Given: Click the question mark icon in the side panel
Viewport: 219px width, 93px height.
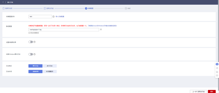Looking at the screenshot, I should tap(217, 68).
